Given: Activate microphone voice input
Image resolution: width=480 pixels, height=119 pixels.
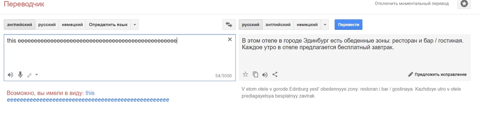Looking at the screenshot, I should (x=20, y=75).
